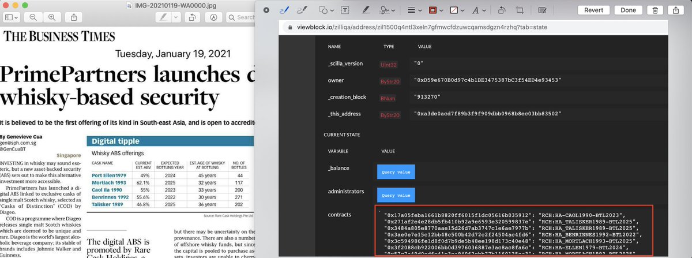
Task: Click the ByStr20 type tag for owner
Action: point(390,80)
